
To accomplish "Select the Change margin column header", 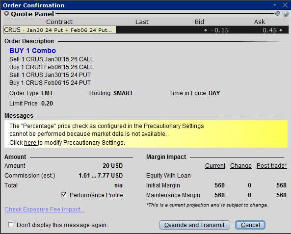I will 241,165.
